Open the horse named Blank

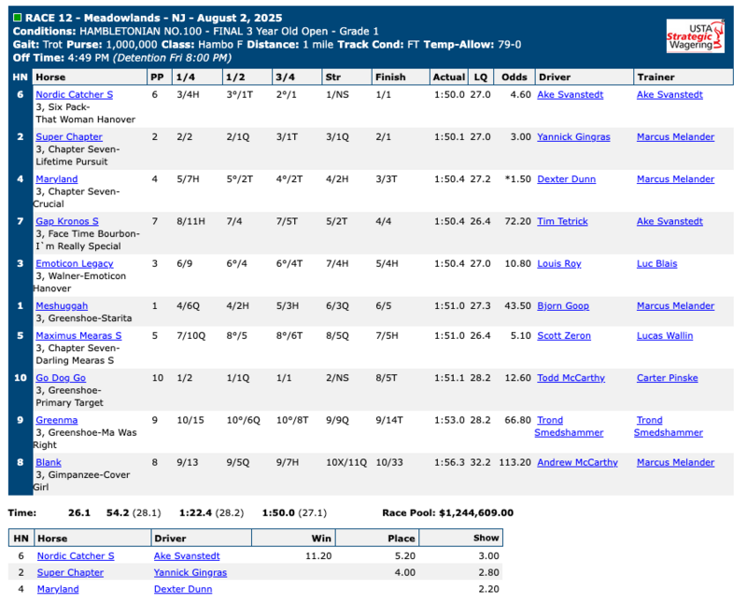pos(49,462)
